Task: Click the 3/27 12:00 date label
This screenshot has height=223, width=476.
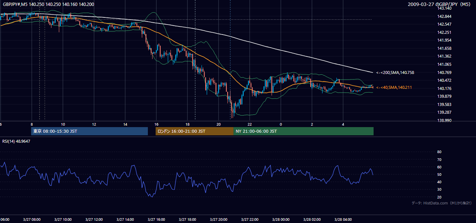Action: click(94, 219)
